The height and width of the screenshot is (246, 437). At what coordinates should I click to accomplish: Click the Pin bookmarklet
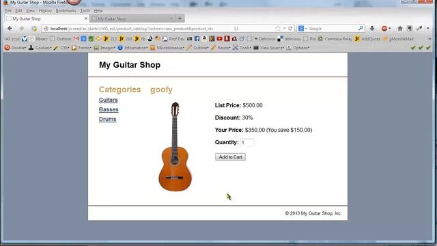309,39
